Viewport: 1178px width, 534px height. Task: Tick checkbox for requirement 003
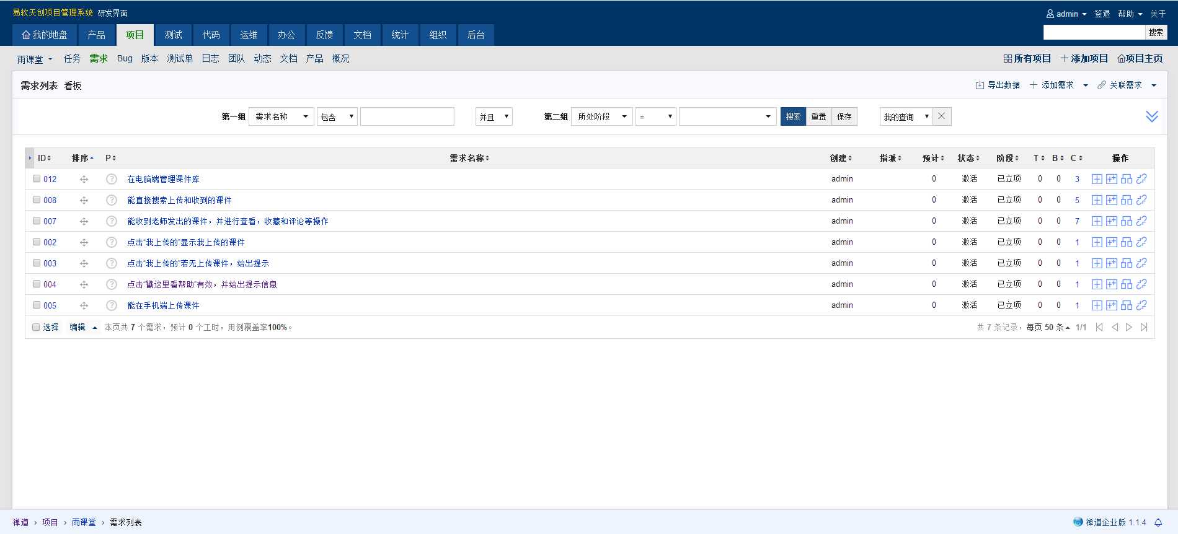[37, 263]
